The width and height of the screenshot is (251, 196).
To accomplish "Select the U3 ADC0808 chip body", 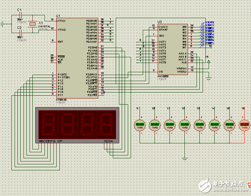I will 173,49.
